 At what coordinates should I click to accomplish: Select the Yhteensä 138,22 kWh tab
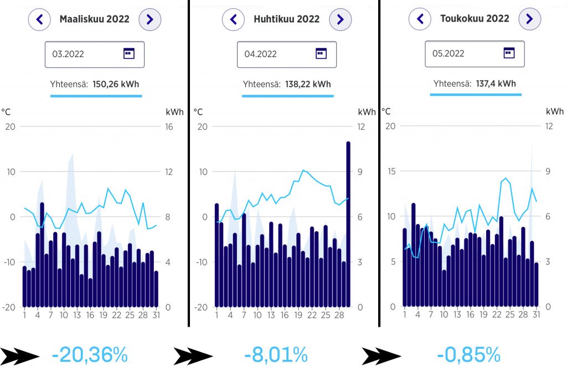288,87
